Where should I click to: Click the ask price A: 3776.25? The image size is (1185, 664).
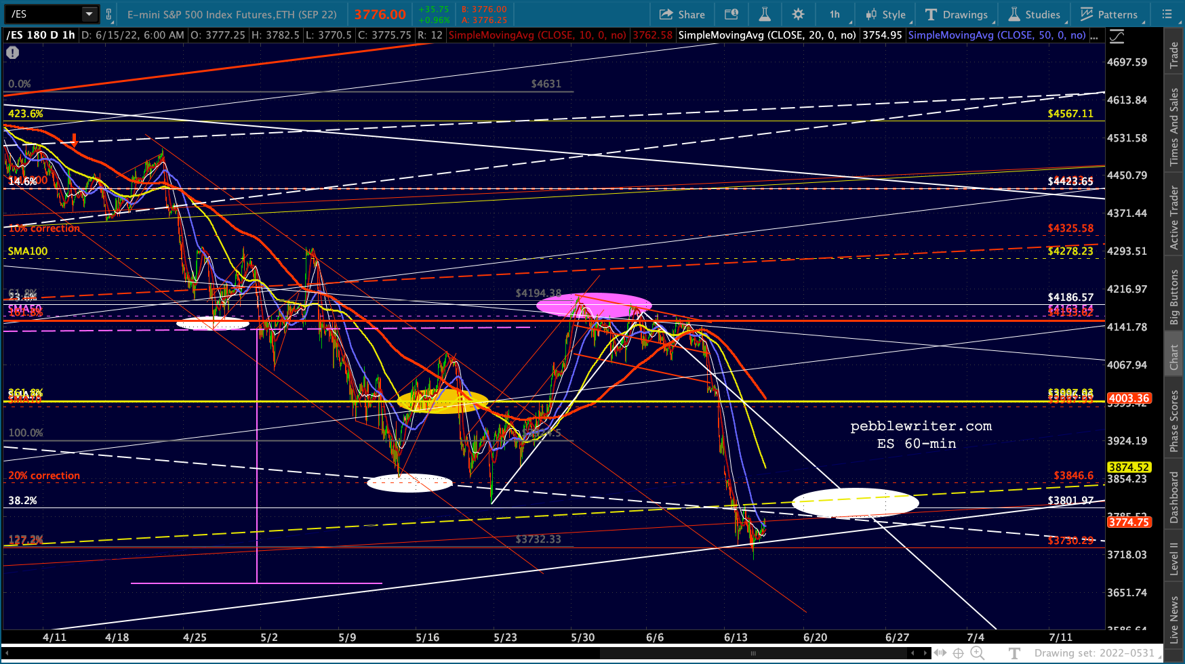[484, 20]
